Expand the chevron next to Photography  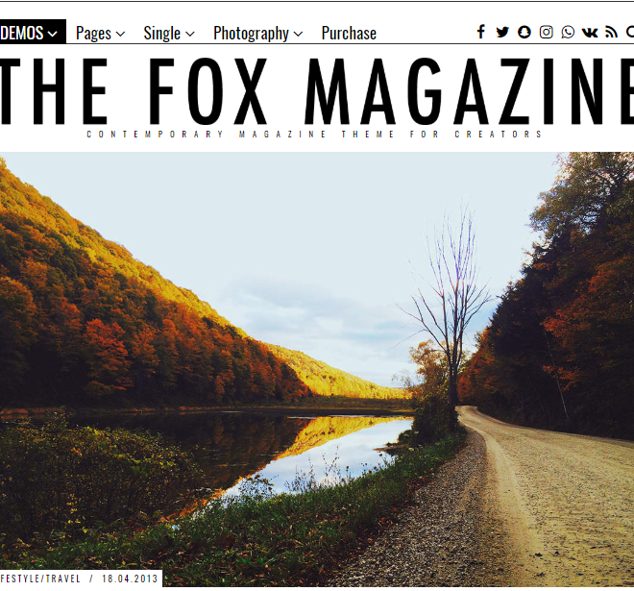(298, 34)
